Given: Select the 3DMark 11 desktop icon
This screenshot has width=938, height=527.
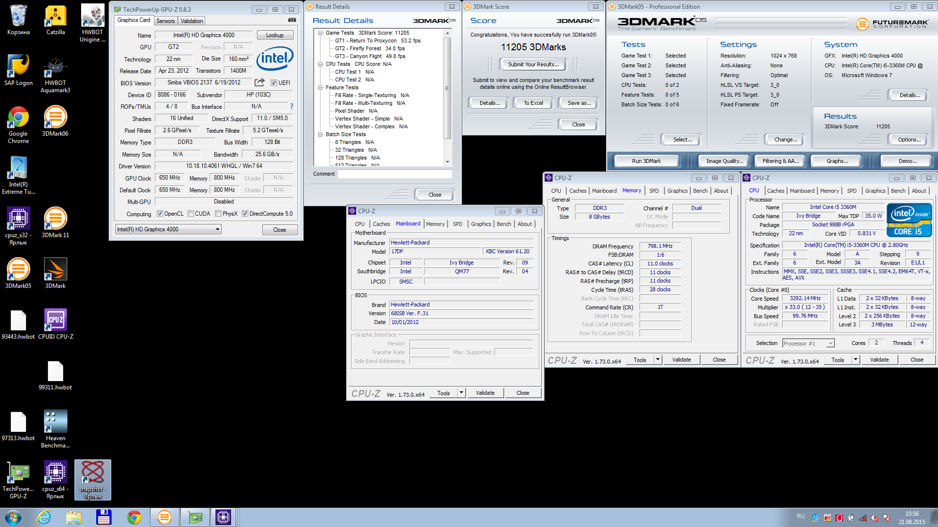Looking at the screenshot, I should click(x=55, y=223).
